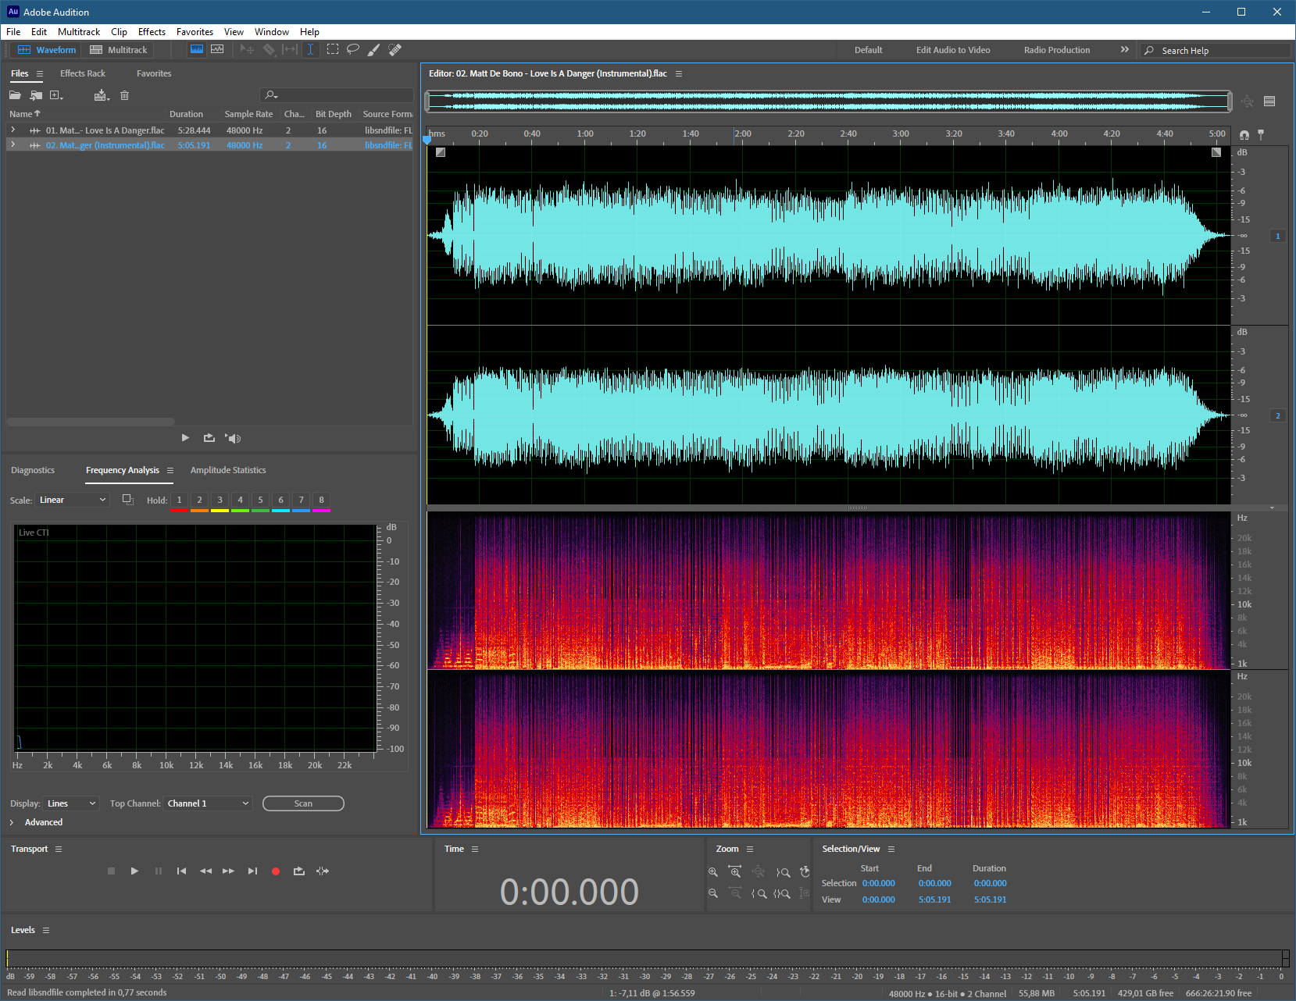Click the fade-in handle on waveform

pos(441,152)
